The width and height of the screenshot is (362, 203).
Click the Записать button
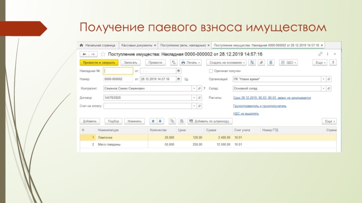(130, 63)
